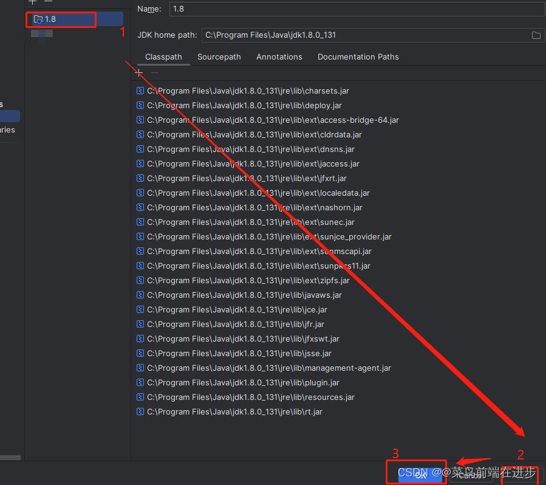Click the archive icon beside deploy.jar
This screenshot has width=546, height=485.
pos(140,106)
